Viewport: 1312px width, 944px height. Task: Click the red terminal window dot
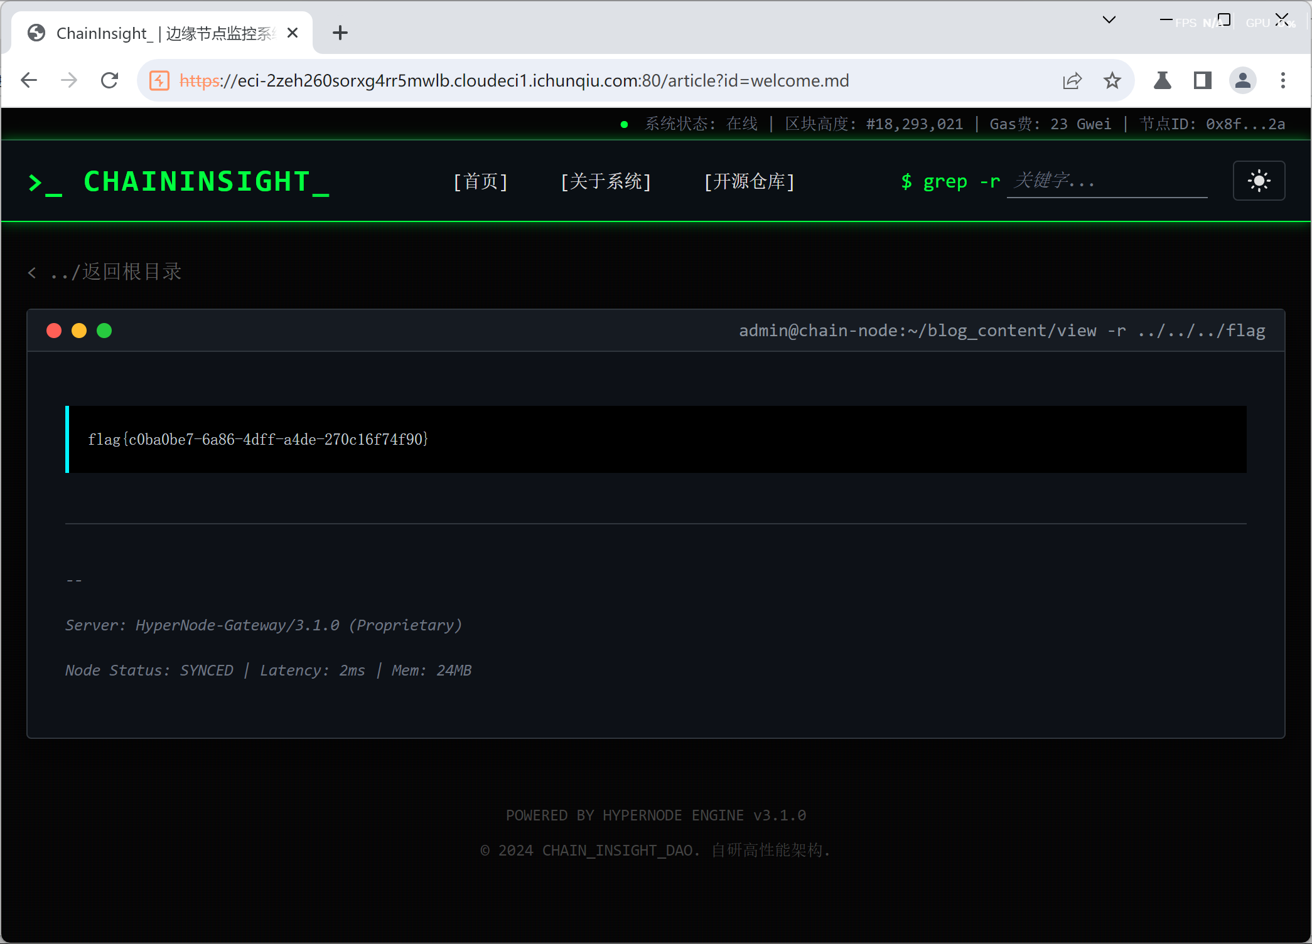54,331
